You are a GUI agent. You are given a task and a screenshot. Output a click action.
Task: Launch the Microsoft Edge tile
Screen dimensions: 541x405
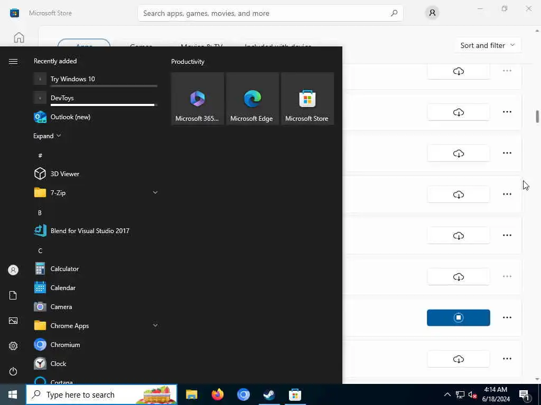252,99
